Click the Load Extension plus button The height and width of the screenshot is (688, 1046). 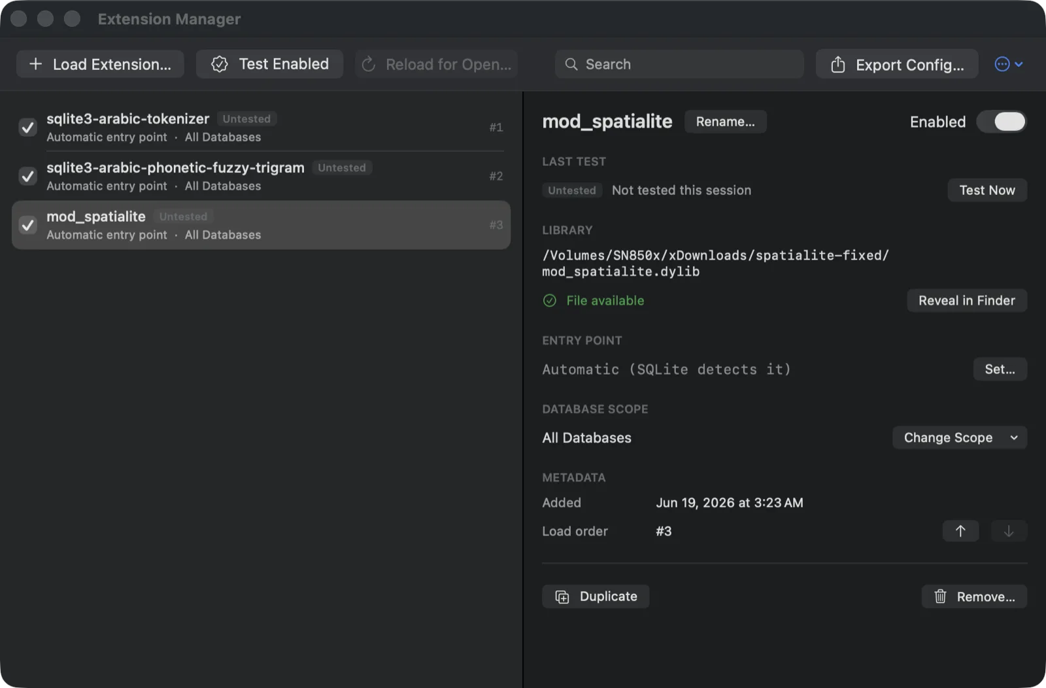pyautogui.click(x=100, y=64)
